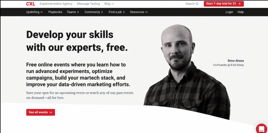Click the search magnifier icon
This screenshot has height=133, width=268.
click(197, 4)
